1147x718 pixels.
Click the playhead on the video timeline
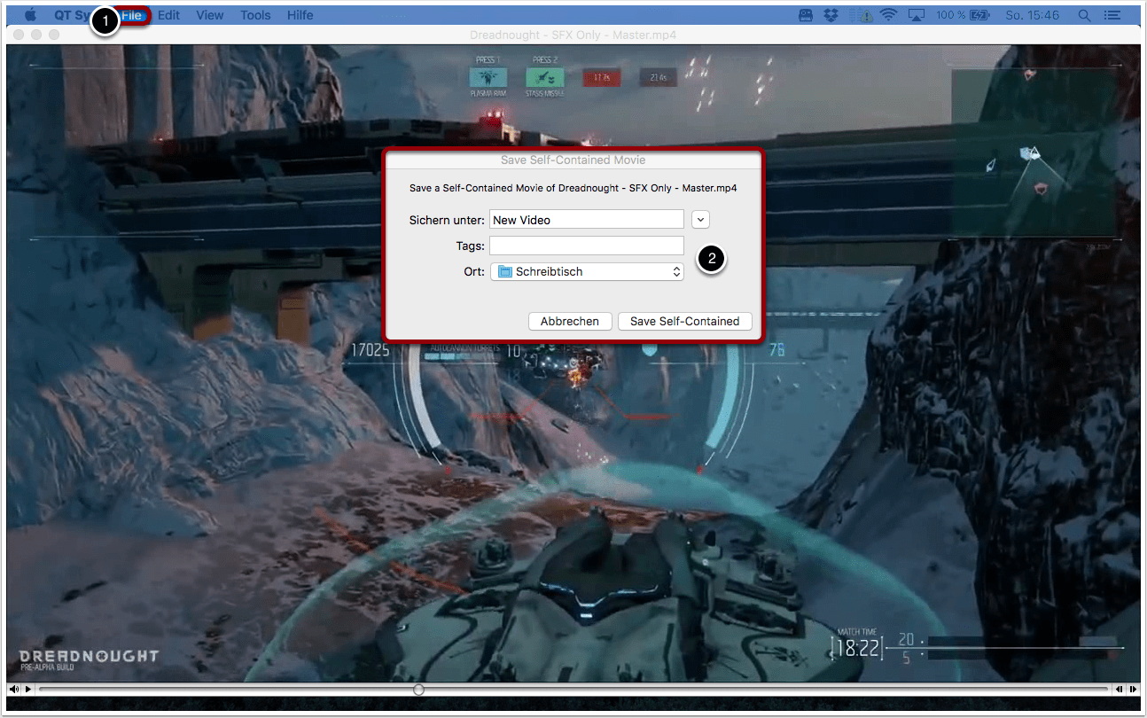pyautogui.click(x=418, y=689)
